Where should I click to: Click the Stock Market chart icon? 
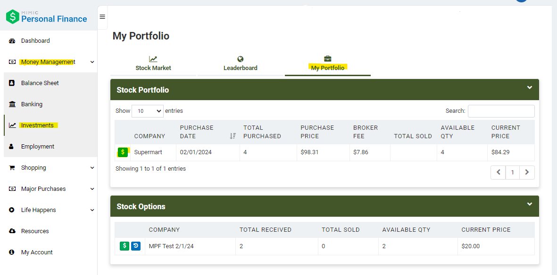click(x=153, y=59)
